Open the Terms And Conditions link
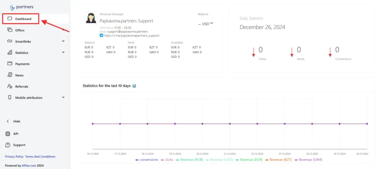 coord(40,157)
